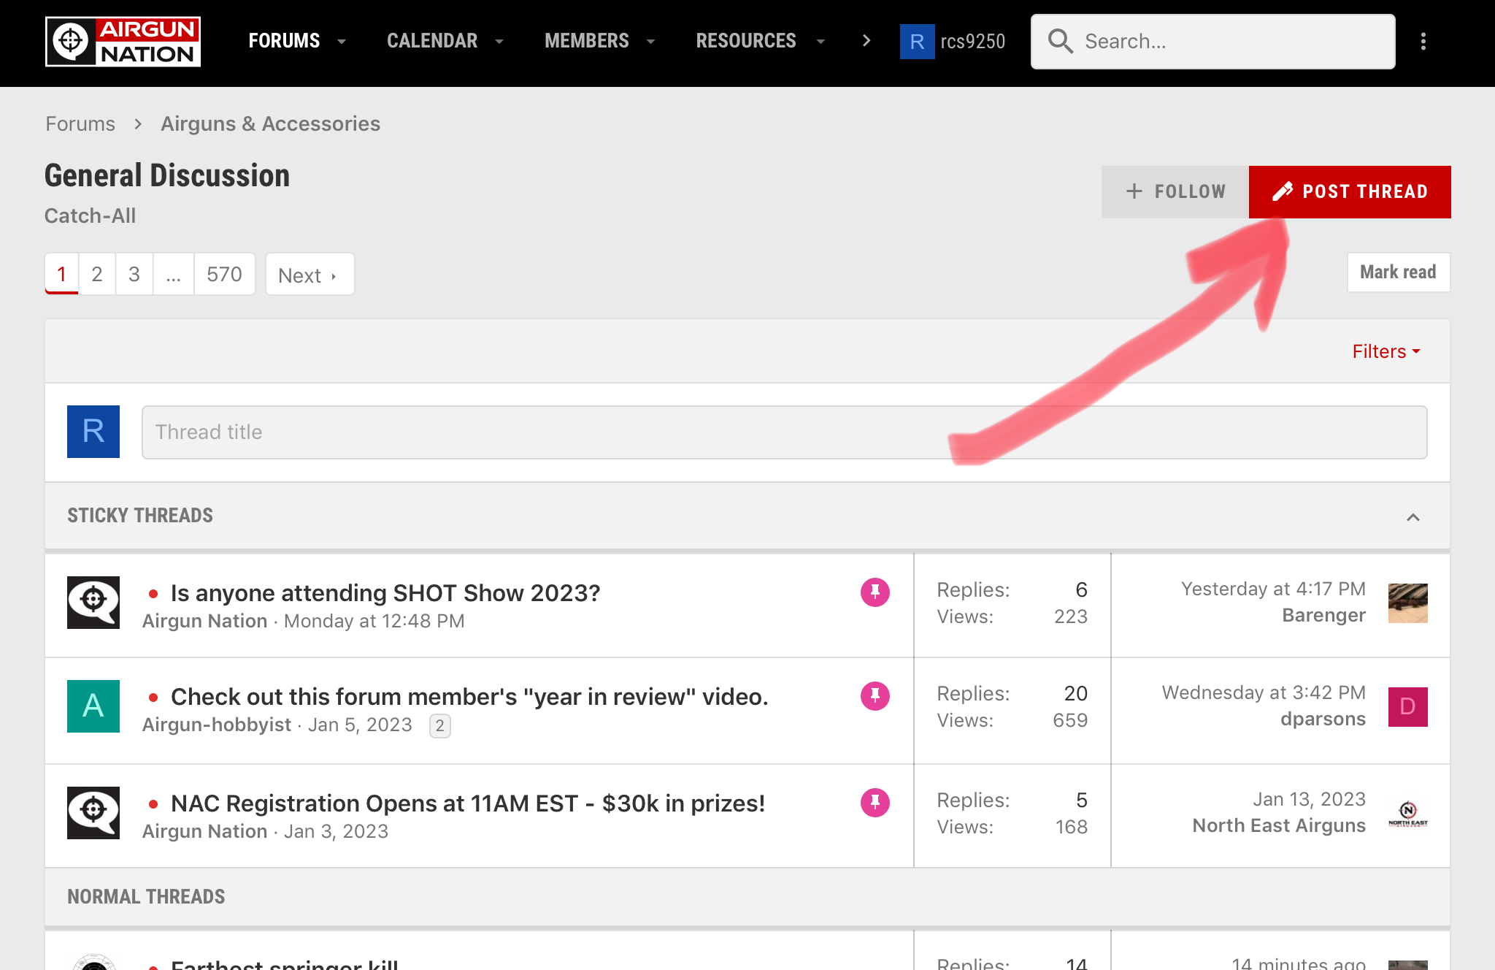This screenshot has height=970, width=1495.
Task: Open the MEMBERS menu
Action: point(587,41)
